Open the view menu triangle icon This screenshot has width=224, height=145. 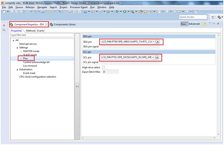tap(210, 23)
